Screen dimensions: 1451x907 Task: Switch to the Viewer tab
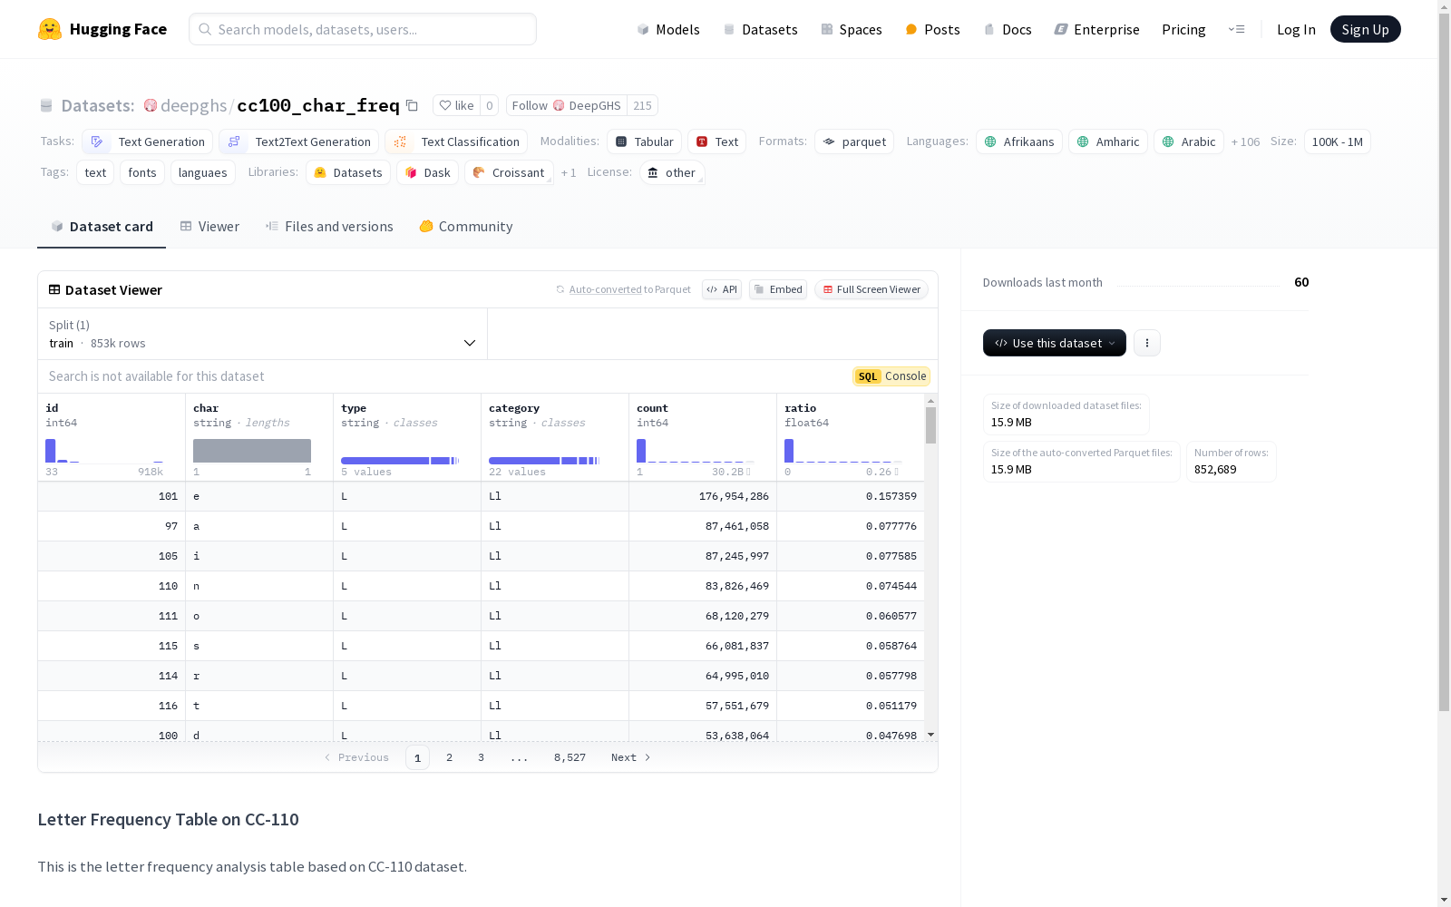[209, 227]
